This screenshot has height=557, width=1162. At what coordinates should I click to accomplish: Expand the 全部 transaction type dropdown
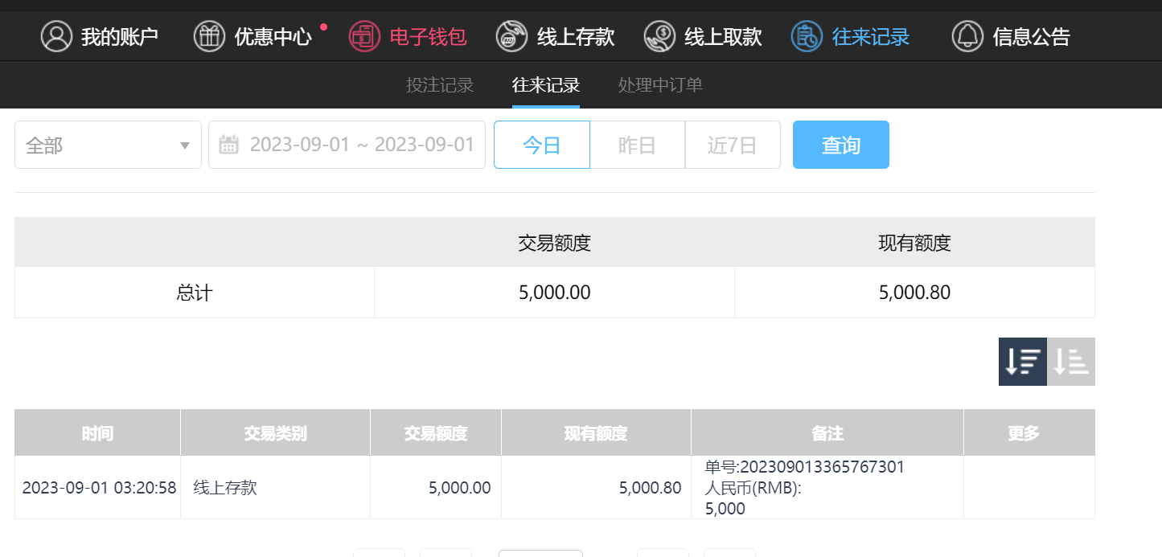(108, 145)
